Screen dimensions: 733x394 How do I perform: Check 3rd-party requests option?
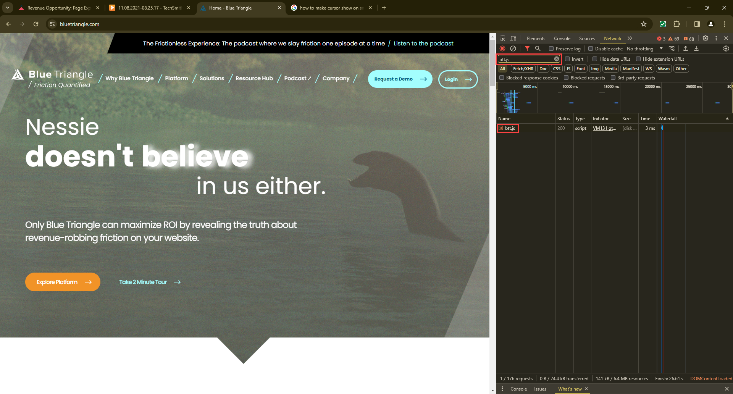(x=613, y=78)
